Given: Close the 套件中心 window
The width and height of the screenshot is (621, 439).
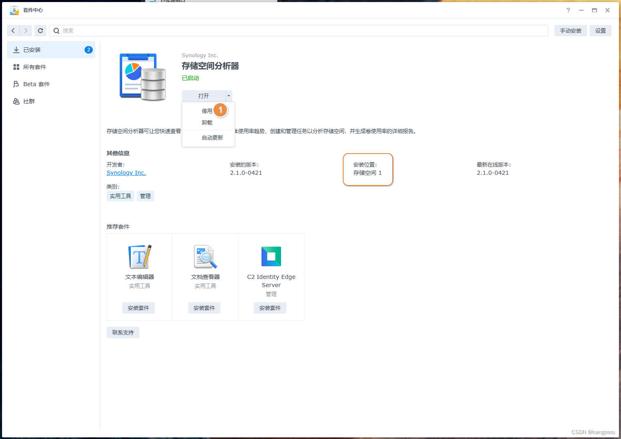Looking at the screenshot, I should point(608,10).
